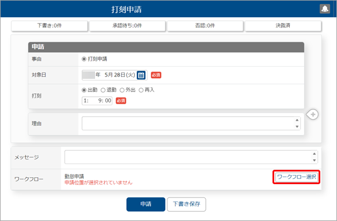The width and height of the screenshot is (337, 221).
Task: Open the 決裁済 tab
Action: (283, 26)
